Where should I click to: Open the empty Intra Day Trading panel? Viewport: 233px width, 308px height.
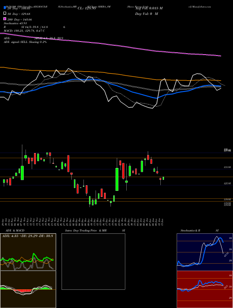(x=93, y=261)
